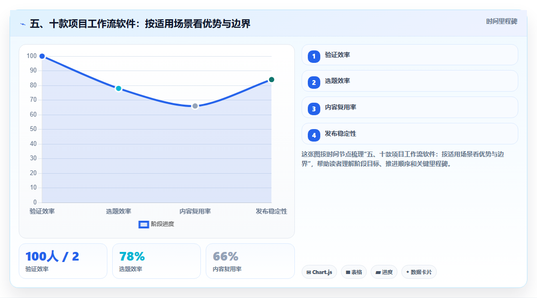Click the y-axis value 50
Viewport: 537px width, 298px height.
[33, 129]
